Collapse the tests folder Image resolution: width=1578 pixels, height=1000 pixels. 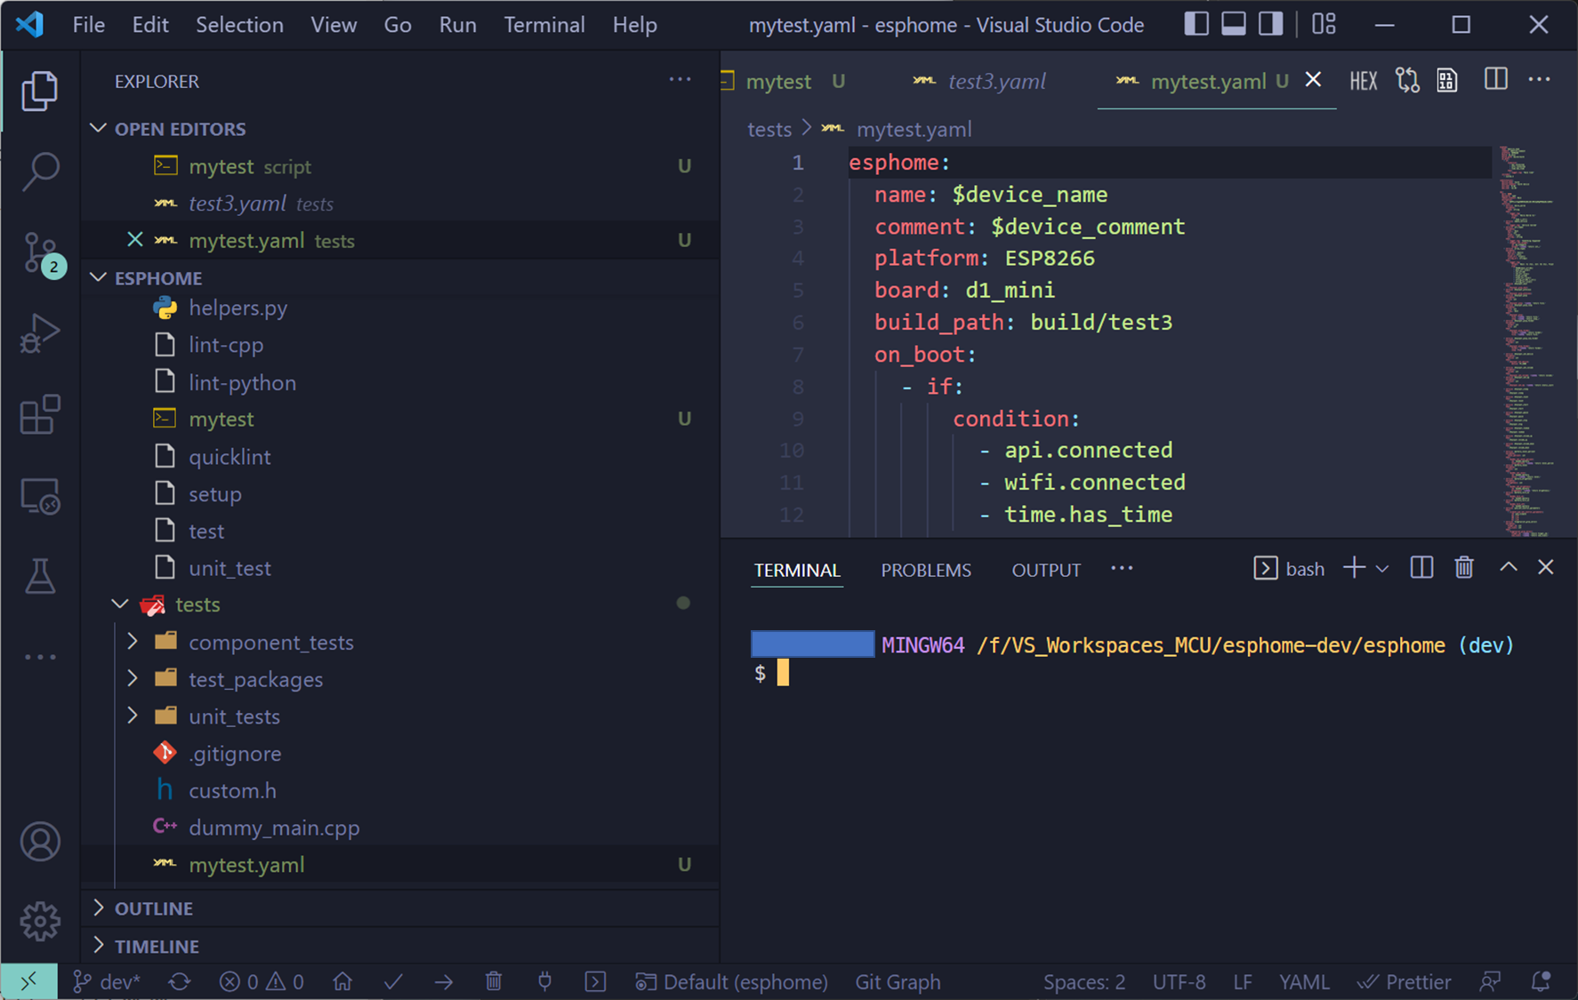[x=120, y=604]
